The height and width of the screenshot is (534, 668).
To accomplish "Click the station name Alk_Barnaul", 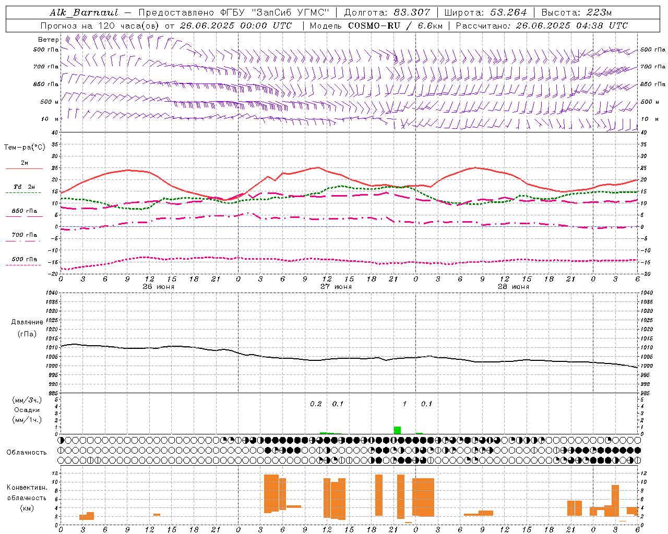I will 84,13.
